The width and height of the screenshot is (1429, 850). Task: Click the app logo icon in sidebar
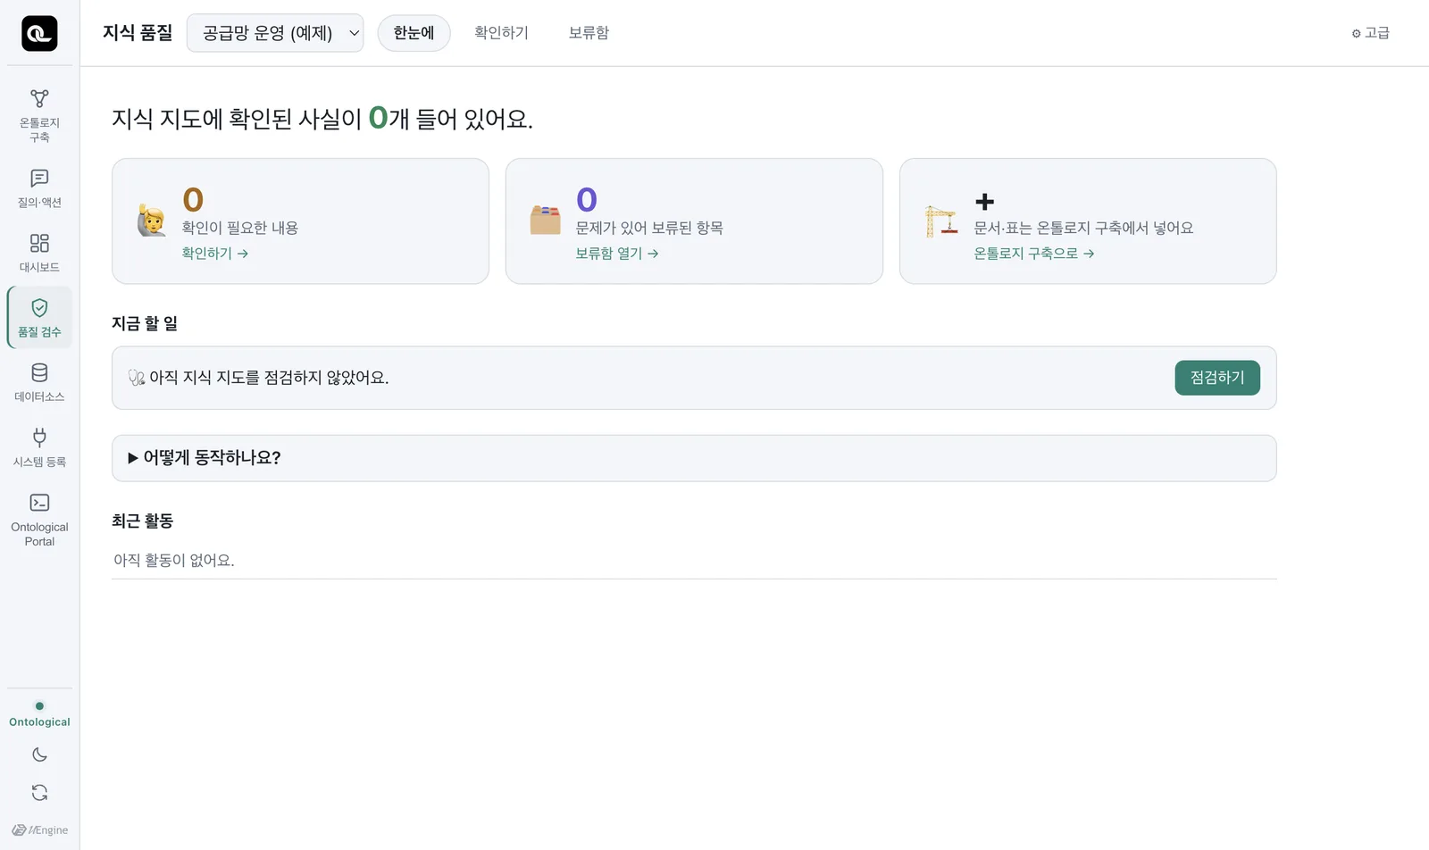[x=39, y=33]
